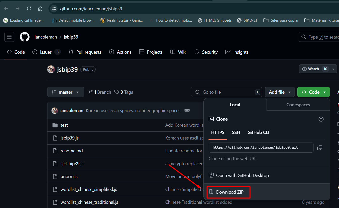Click the Go to file search field
Viewport: 339px width, 208px height.
pos(227,92)
